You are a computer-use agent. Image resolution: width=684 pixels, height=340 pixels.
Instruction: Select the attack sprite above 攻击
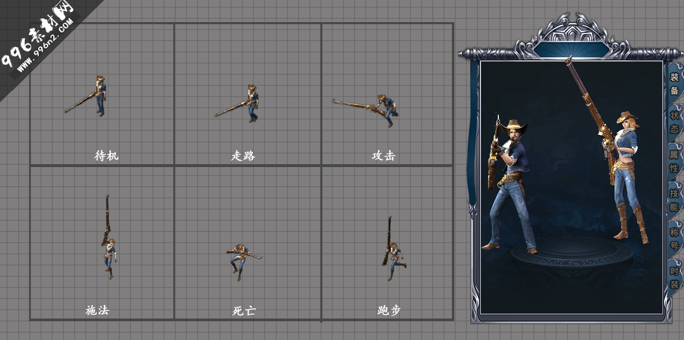(366, 110)
